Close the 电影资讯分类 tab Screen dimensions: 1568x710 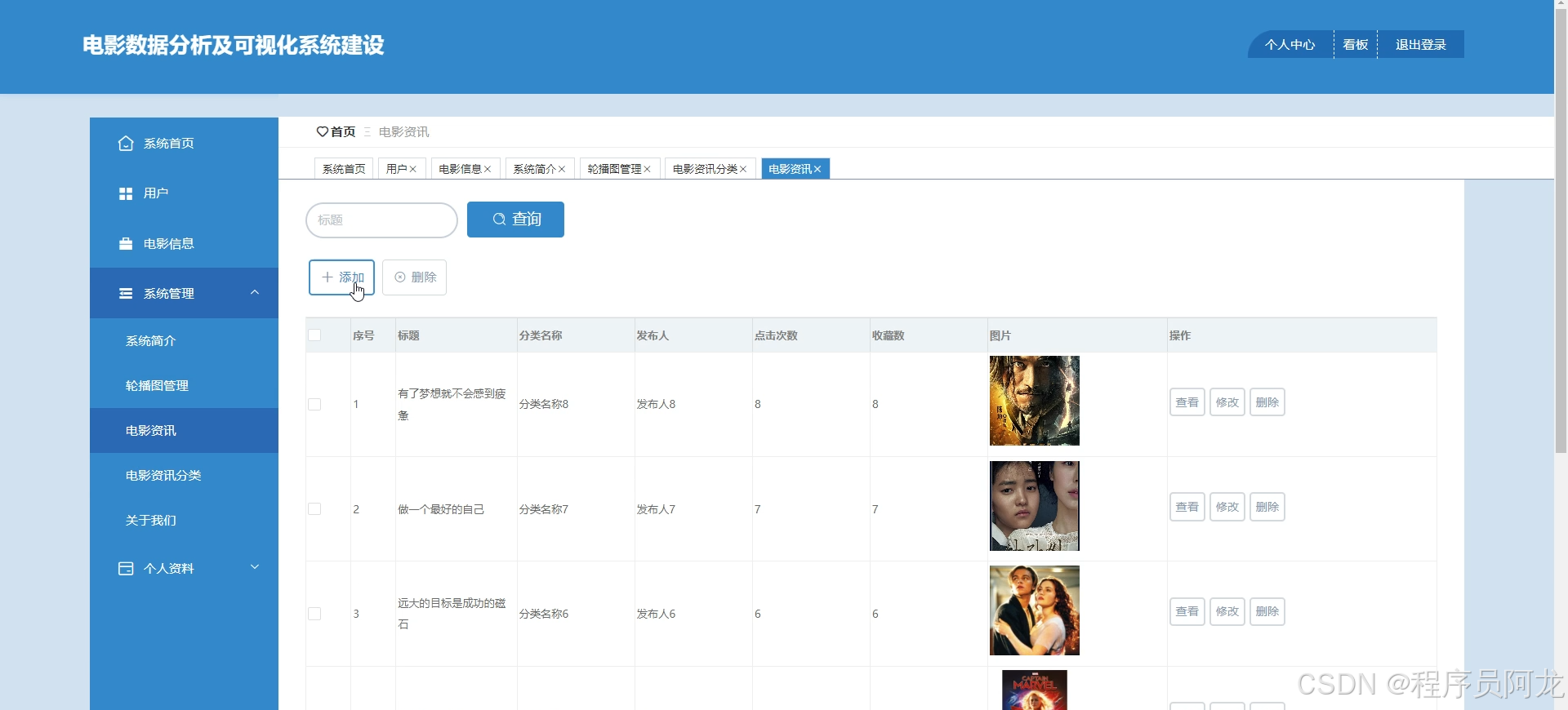click(743, 169)
